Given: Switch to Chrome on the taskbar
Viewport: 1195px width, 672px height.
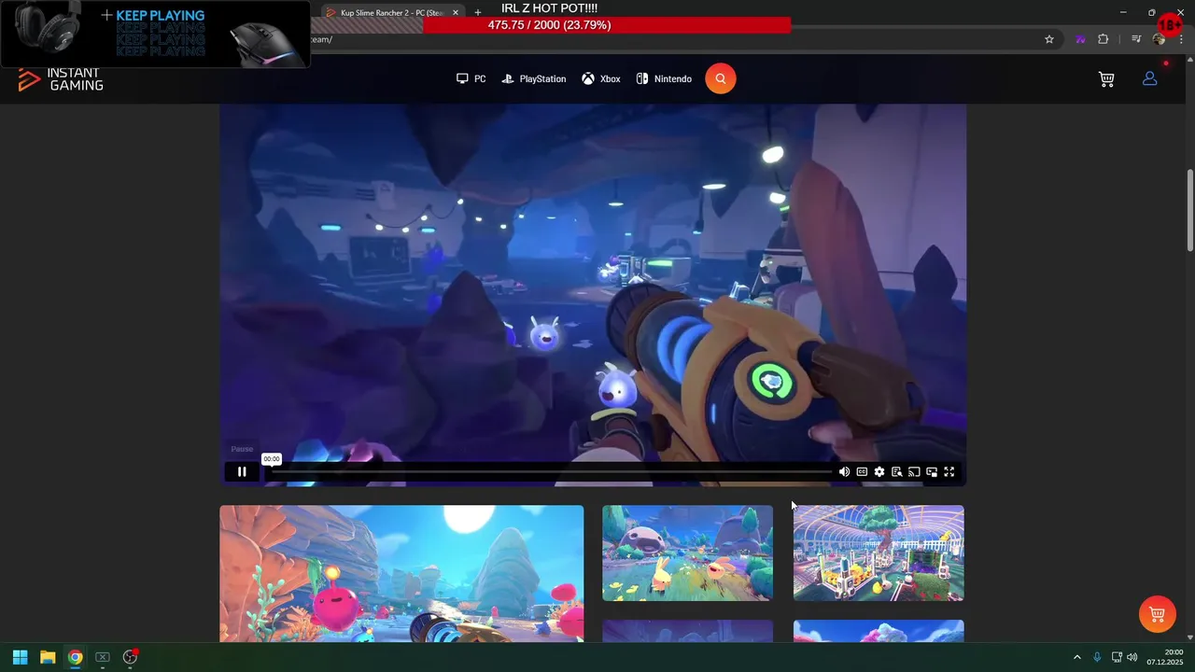Looking at the screenshot, I should pos(75,657).
